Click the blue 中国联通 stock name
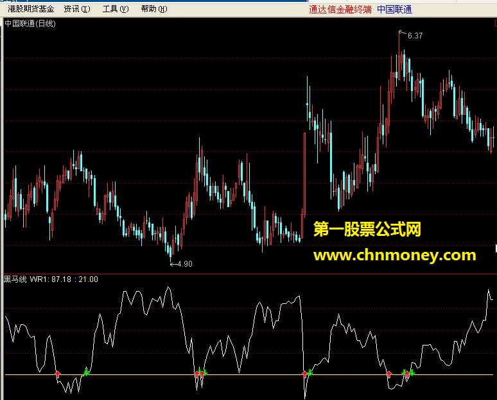The width and height of the screenshot is (497, 400). [395, 10]
